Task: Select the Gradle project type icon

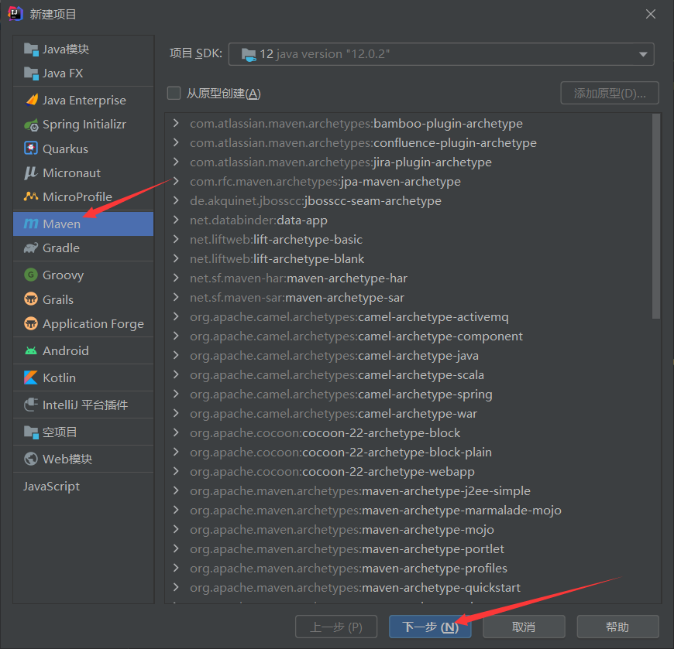Action: pyautogui.click(x=29, y=248)
